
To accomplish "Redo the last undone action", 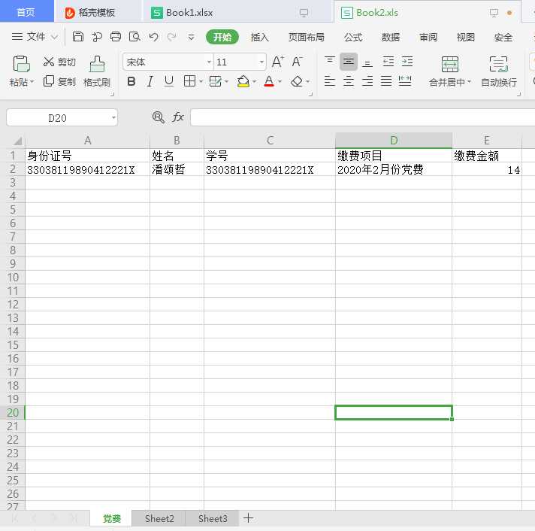I will [172, 37].
